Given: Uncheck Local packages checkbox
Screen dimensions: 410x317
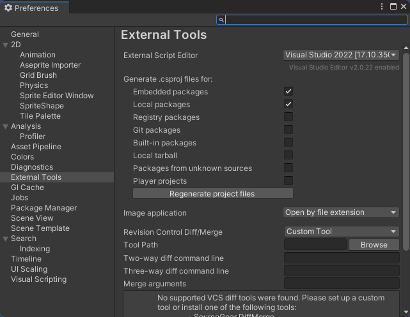Looking at the screenshot, I should point(288,104).
